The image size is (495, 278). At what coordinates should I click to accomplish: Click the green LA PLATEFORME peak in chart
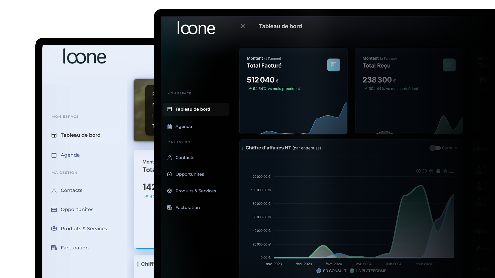421,185
